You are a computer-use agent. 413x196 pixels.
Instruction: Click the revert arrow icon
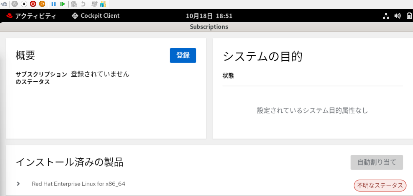coord(83,4)
